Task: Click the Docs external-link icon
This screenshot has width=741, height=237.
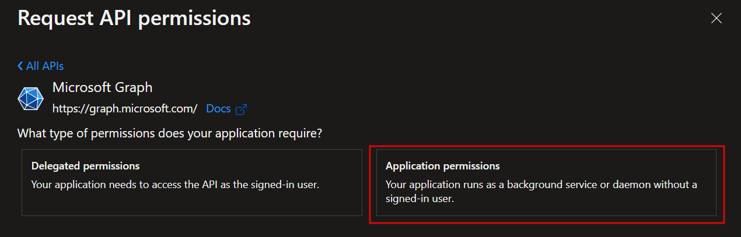Action: point(241,109)
